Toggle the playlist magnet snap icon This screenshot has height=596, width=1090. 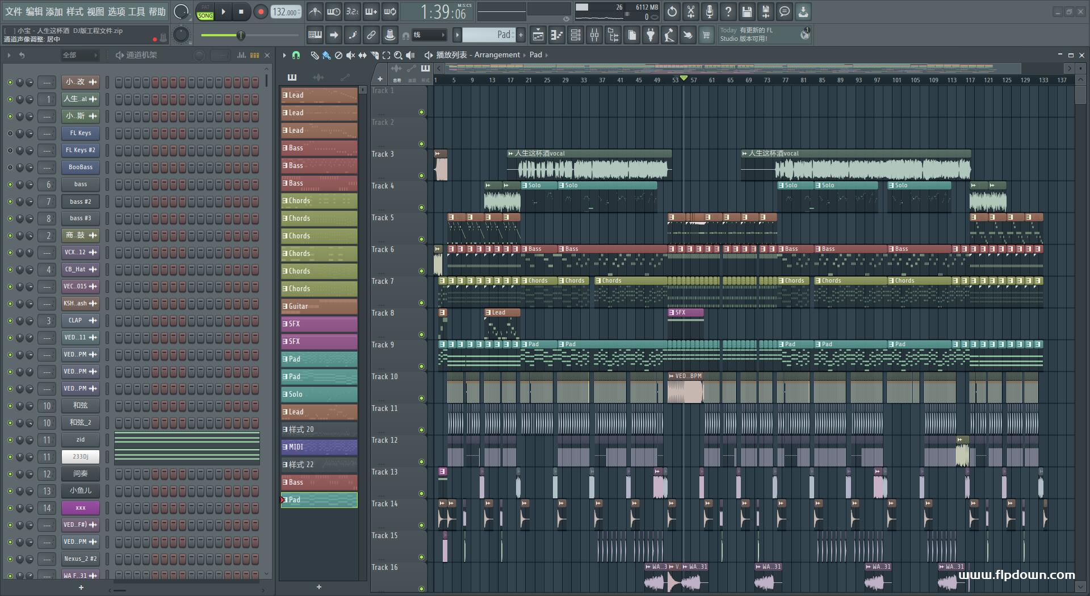coord(296,55)
